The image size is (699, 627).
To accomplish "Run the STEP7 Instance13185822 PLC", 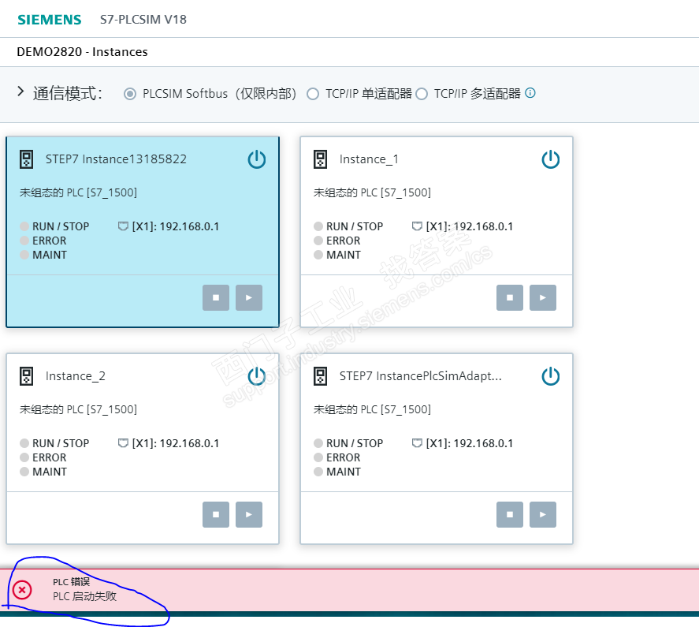I will coord(249,297).
